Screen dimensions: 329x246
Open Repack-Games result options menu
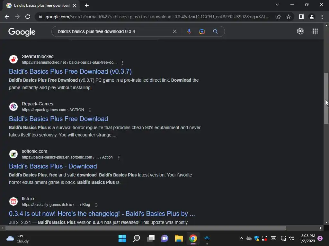(90, 110)
